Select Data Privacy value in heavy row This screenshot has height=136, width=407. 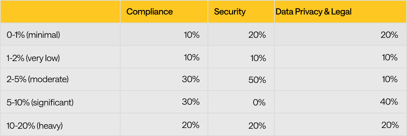click(x=390, y=125)
